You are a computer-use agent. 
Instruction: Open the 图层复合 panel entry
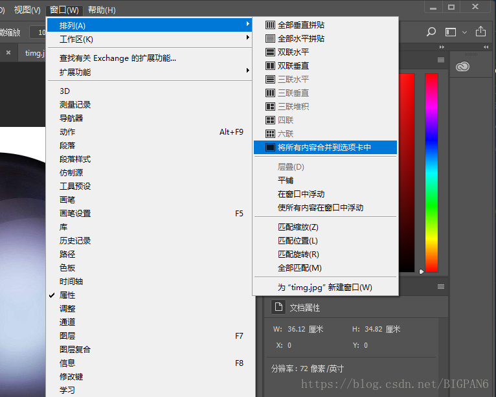point(151,350)
